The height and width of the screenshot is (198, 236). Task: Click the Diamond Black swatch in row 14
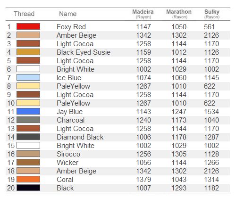(28, 137)
